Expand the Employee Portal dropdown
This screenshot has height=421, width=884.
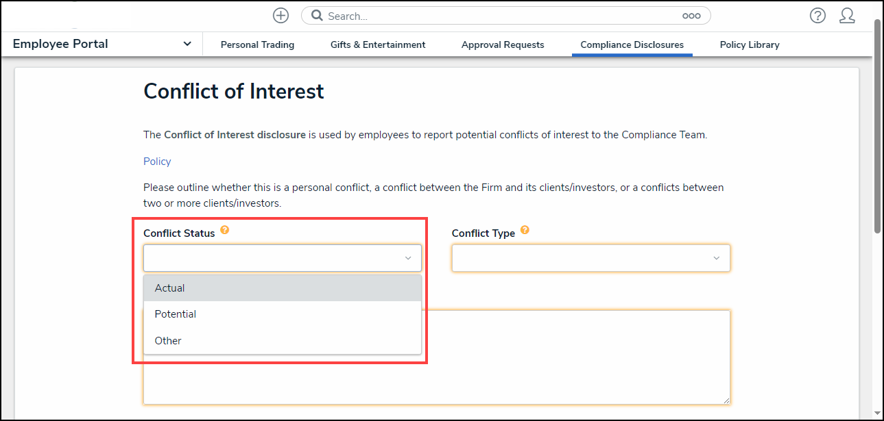187,44
